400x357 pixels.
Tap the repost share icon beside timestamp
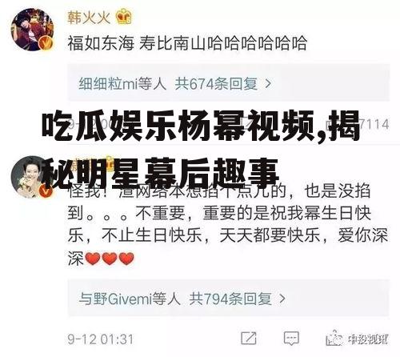point(249,339)
